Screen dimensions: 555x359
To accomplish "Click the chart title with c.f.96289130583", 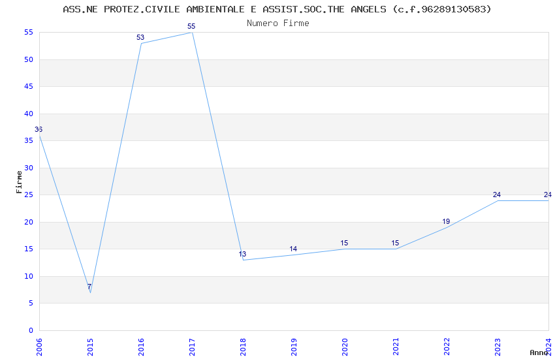I will 277,9.
